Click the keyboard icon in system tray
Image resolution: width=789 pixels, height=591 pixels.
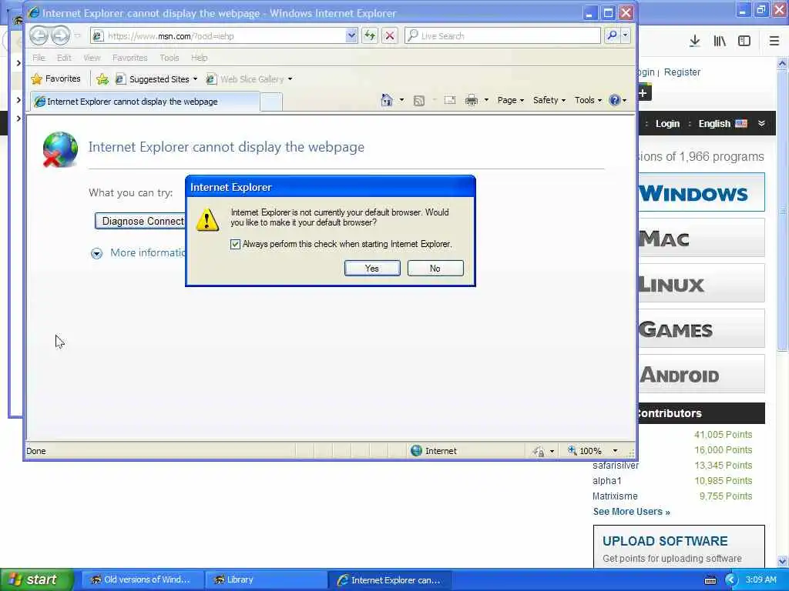[x=710, y=580]
